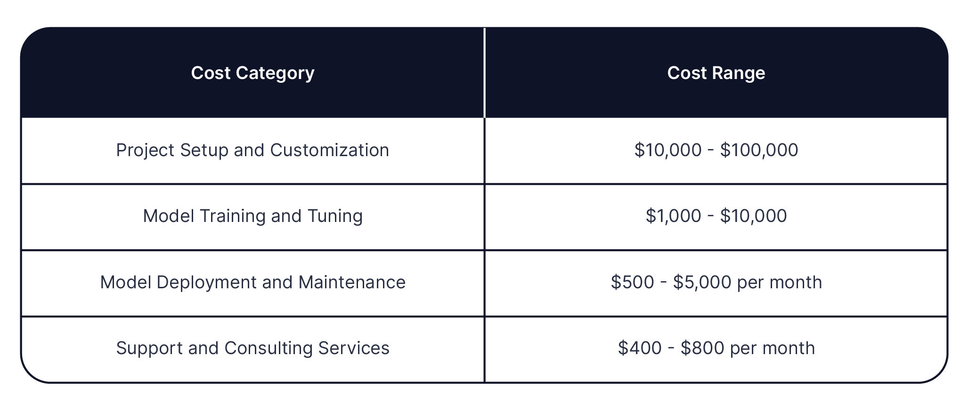Click the $1,000 - $10,000 cell
969x411 pixels.
[x=716, y=216]
